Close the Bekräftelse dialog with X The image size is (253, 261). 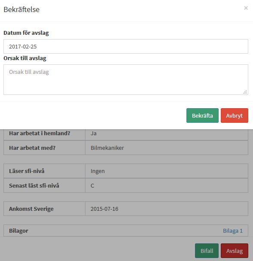pos(246,8)
